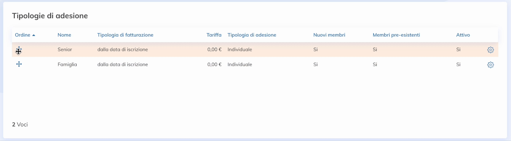
Task: Click the move handle of Famiglia row
Action: tap(19, 64)
